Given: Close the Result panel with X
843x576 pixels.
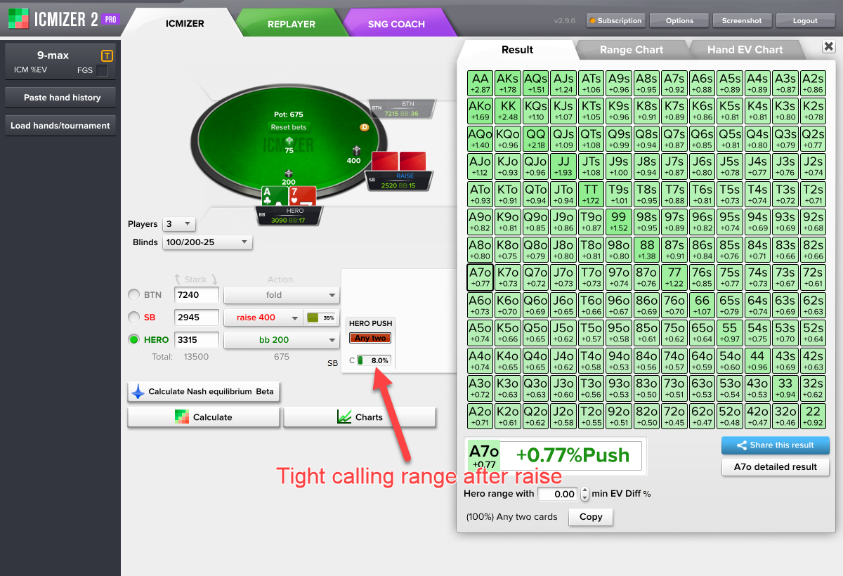Looking at the screenshot, I should 828,46.
